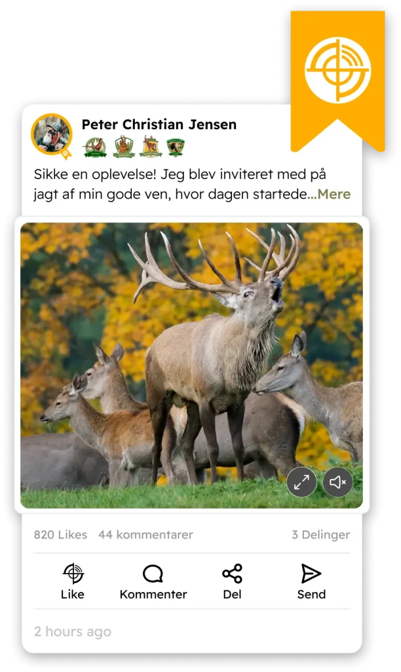Toggle the muted speaker on video

coord(337,482)
